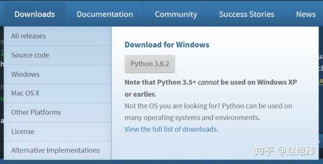Click the Python 3.8.2 download button
The width and height of the screenshot is (323, 164).
click(x=150, y=64)
